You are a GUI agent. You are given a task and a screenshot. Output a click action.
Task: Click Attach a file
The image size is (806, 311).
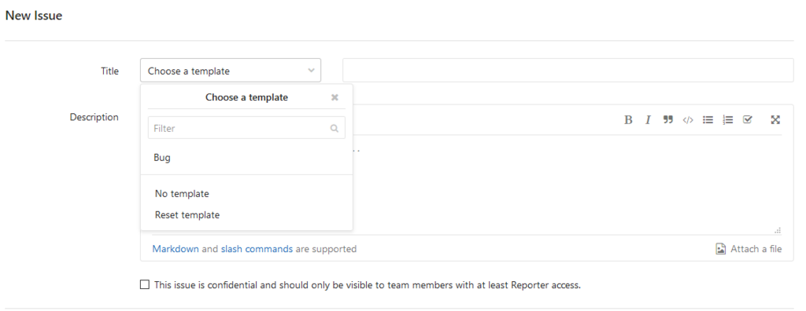pyautogui.click(x=749, y=249)
